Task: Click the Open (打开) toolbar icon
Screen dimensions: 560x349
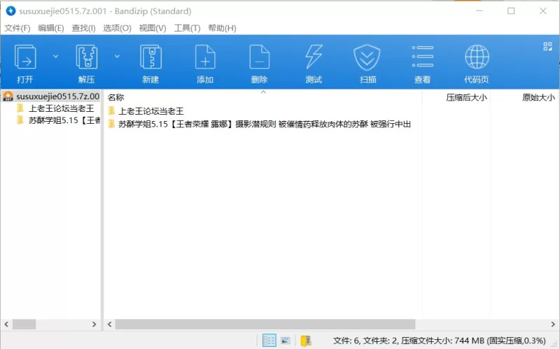Action: click(25, 57)
